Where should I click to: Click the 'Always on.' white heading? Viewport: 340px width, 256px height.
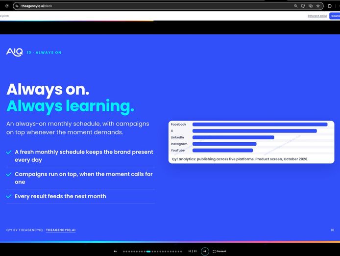click(48, 89)
